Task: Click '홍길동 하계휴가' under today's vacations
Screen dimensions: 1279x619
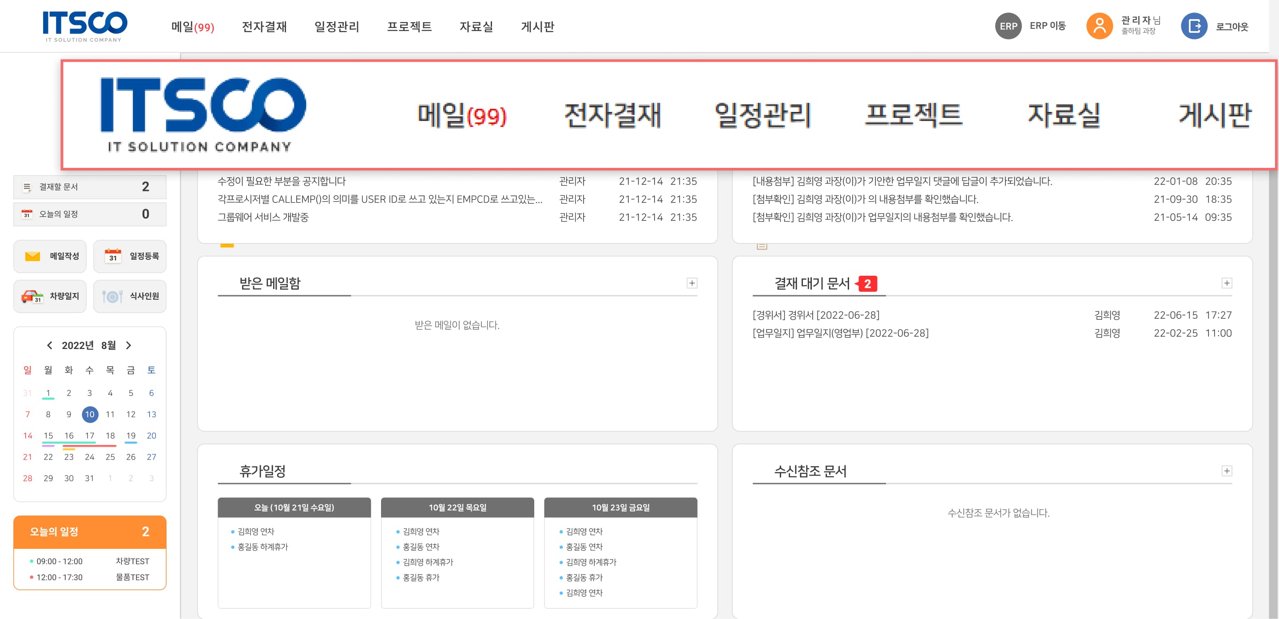Action: 262,547
